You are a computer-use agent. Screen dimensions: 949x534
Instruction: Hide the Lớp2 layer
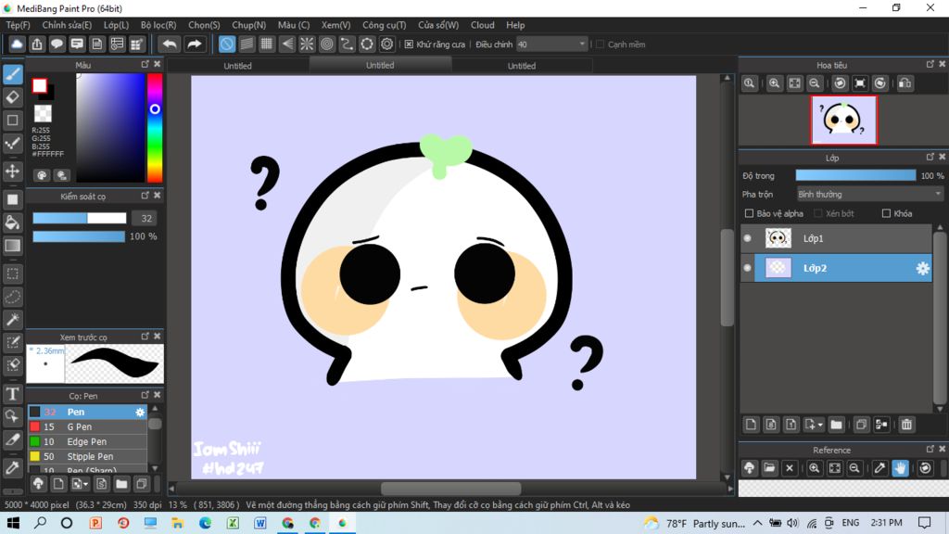point(748,268)
